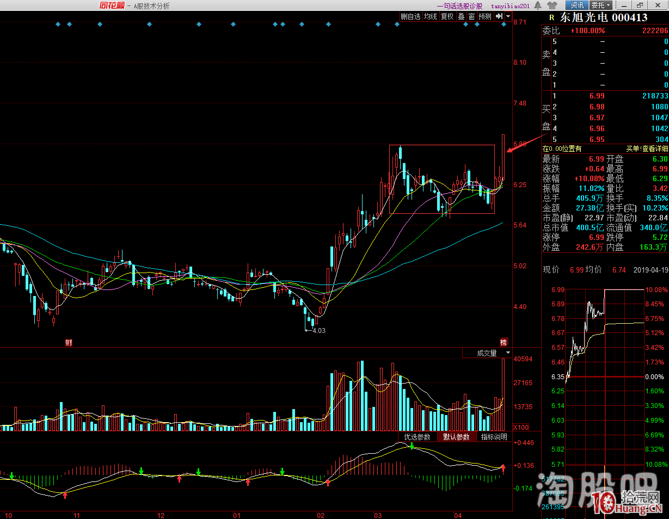Expand the chart toolbar dropdown arrow
669x519 pixels.
[508, 16]
